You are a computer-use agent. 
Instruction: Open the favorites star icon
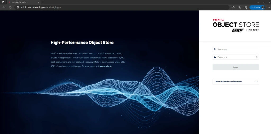[233, 7]
